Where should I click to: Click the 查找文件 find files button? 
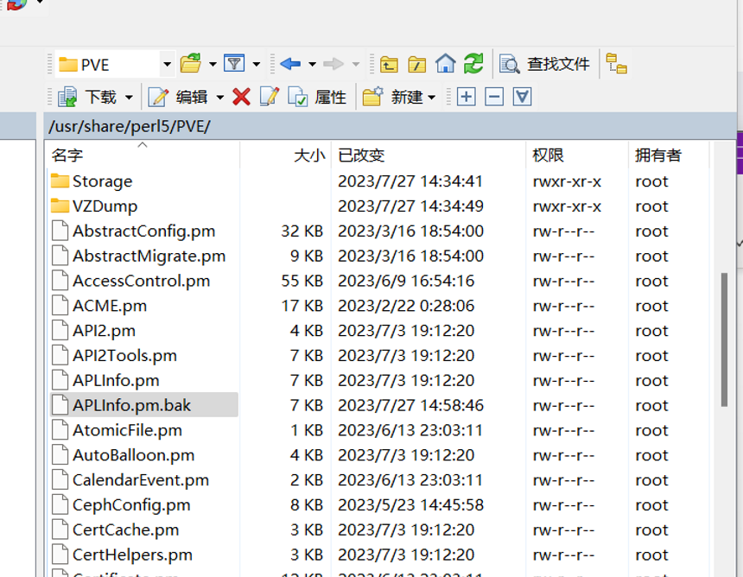pyautogui.click(x=546, y=64)
